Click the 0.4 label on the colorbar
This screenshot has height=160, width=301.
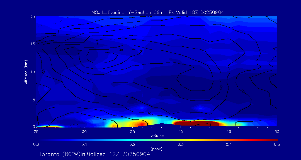click(229, 144)
